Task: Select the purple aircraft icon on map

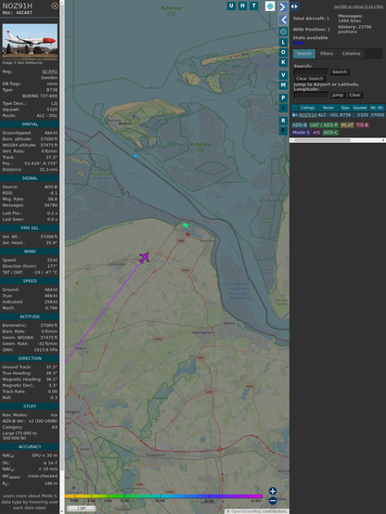Action: pyautogui.click(x=145, y=257)
